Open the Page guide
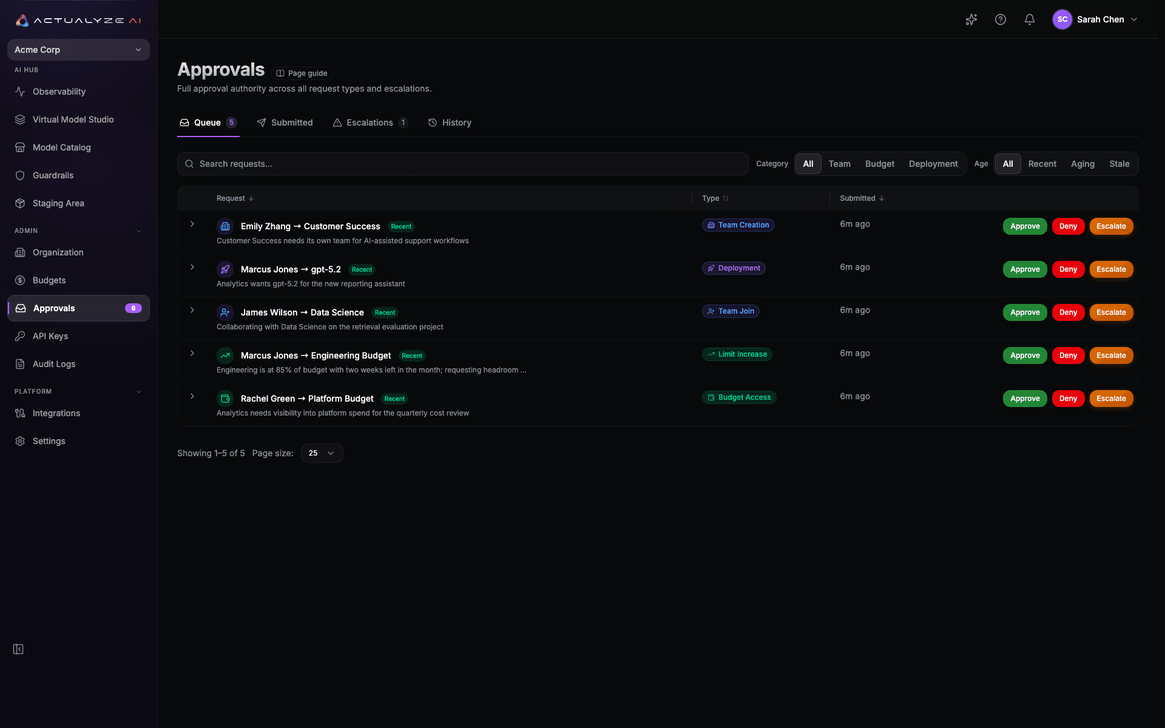Image resolution: width=1165 pixels, height=728 pixels. pyautogui.click(x=302, y=73)
